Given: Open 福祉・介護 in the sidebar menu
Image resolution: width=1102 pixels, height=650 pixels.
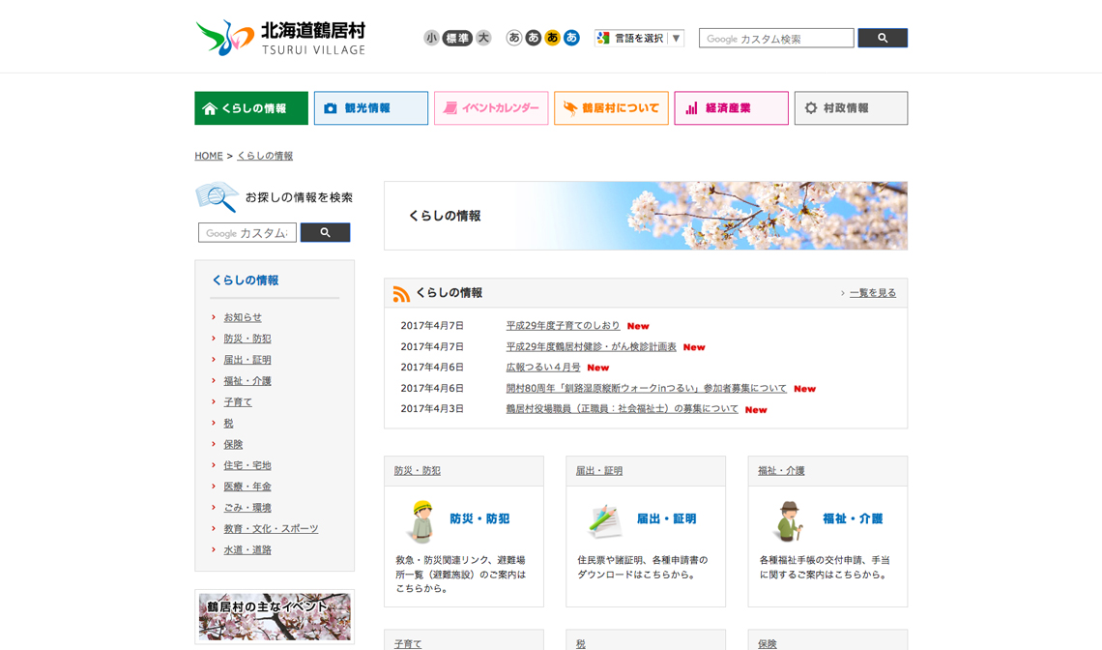Looking at the screenshot, I should tap(247, 381).
